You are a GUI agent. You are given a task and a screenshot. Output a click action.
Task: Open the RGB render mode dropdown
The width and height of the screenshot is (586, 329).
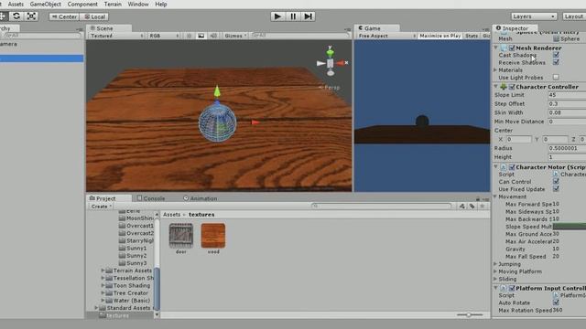[164, 36]
